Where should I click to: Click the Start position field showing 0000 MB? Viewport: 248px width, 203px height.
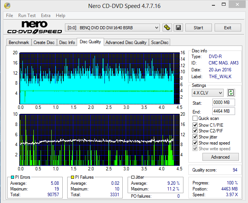click(223, 102)
